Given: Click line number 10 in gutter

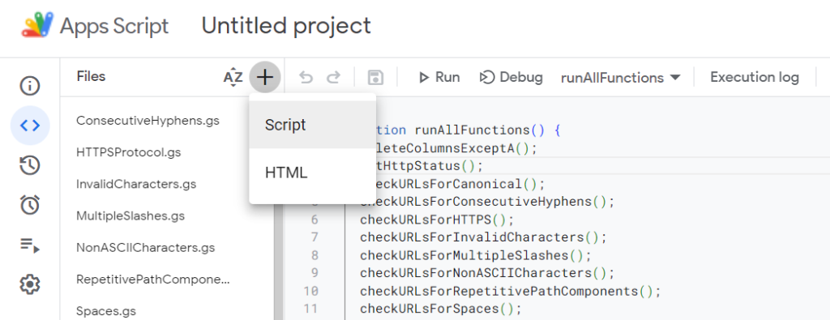Looking at the screenshot, I should click(311, 291).
